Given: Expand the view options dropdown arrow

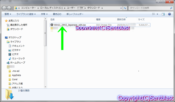Looking at the screenshot, I should point(157,14).
